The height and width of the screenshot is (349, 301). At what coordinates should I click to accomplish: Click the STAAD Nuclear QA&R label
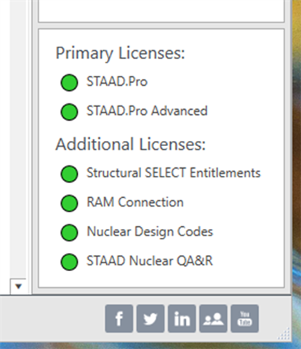(150, 261)
